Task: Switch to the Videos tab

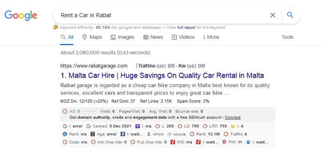Action: coord(183,37)
